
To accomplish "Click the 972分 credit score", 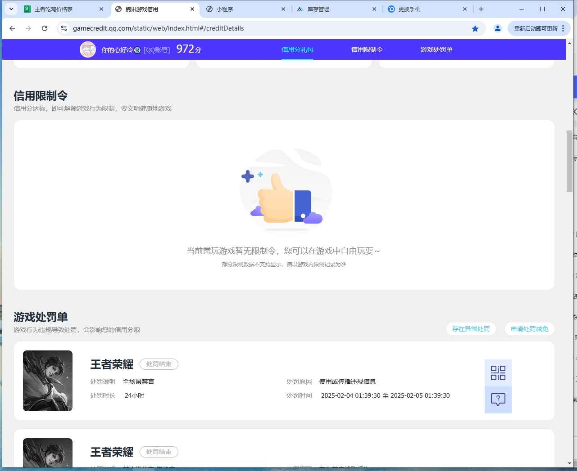I will pyautogui.click(x=189, y=49).
